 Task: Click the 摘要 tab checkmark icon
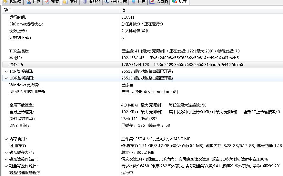tap(47, 2)
